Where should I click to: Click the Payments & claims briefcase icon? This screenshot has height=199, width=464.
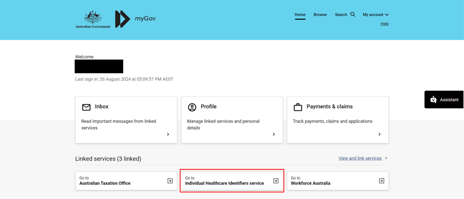click(298, 107)
